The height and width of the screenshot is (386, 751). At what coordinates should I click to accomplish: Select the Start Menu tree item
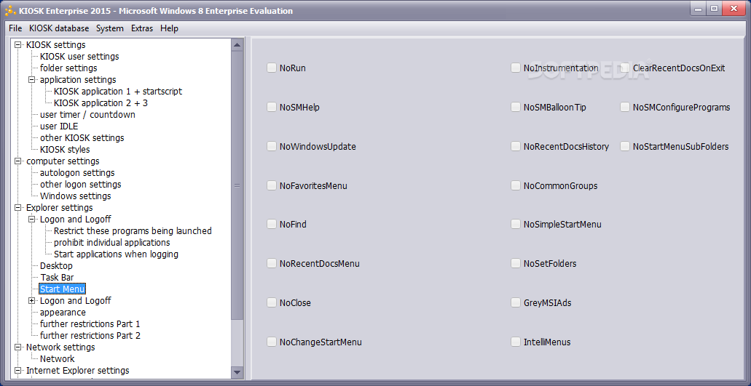pyautogui.click(x=62, y=289)
